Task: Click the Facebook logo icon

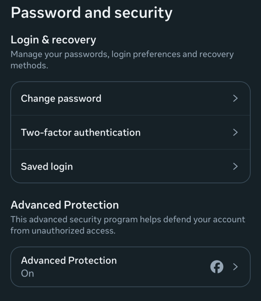Action: [217, 266]
